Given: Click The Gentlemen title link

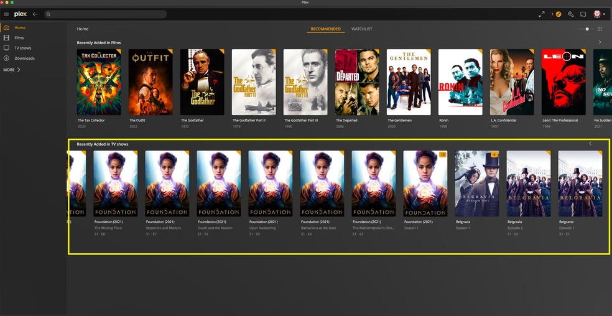Looking at the screenshot, I should [x=399, y=120].
